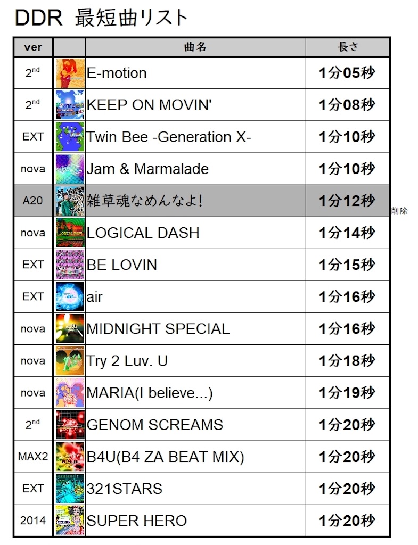The height and width of the screenshot is (545, 418).
Task: Click the 321STARS jacket thumbnail
Action: [70, 489]
